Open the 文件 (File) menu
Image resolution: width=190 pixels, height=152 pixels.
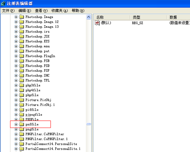click(8, 10)
